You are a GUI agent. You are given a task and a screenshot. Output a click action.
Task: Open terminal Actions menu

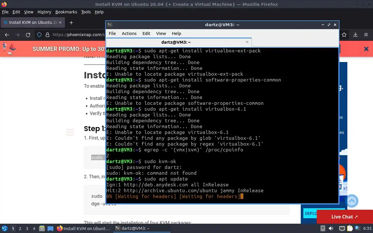click(129, 33)
